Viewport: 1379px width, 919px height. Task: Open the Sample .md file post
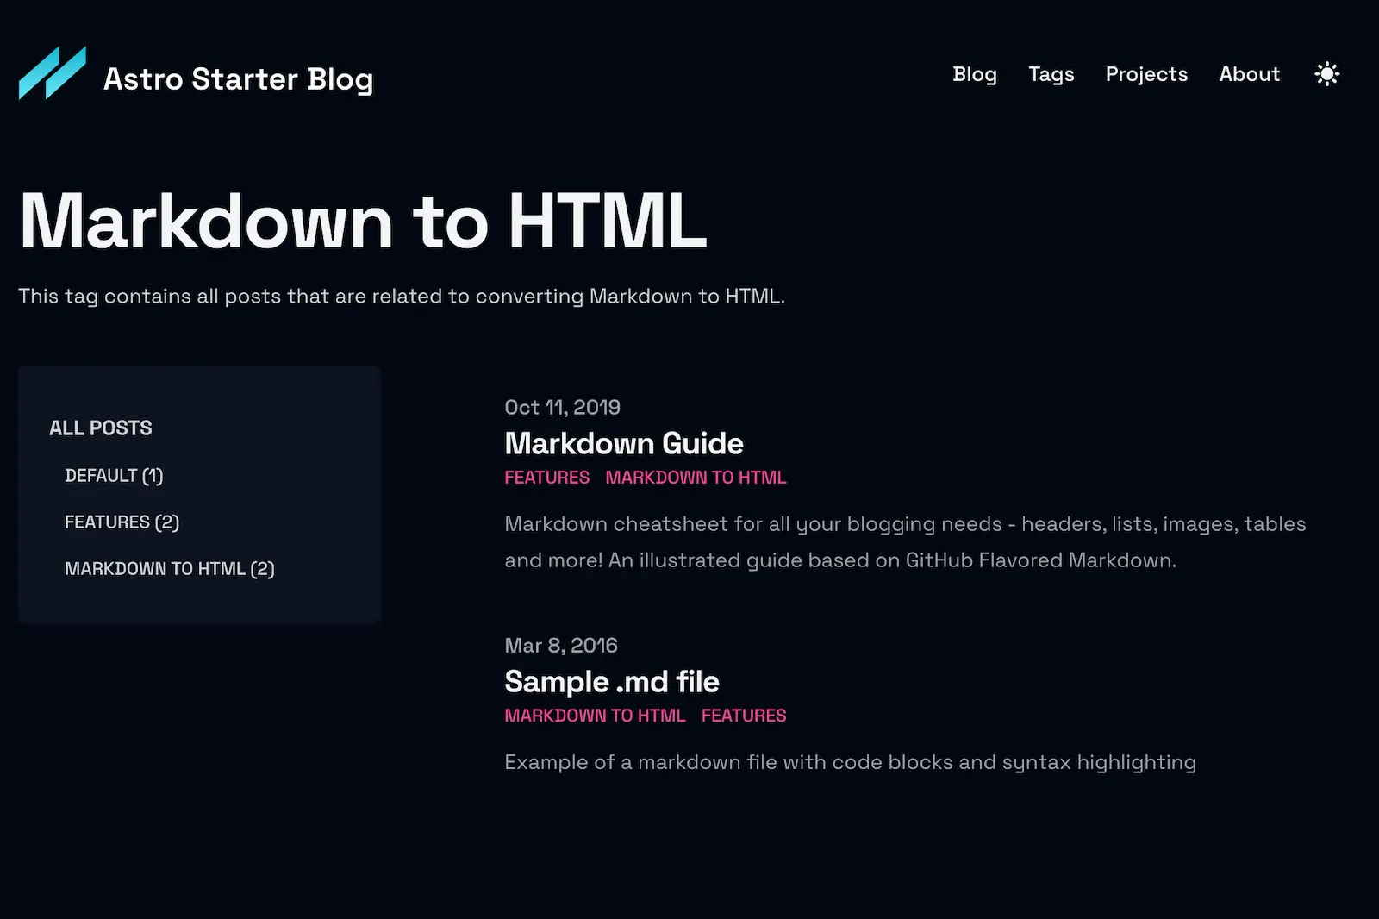612,681
